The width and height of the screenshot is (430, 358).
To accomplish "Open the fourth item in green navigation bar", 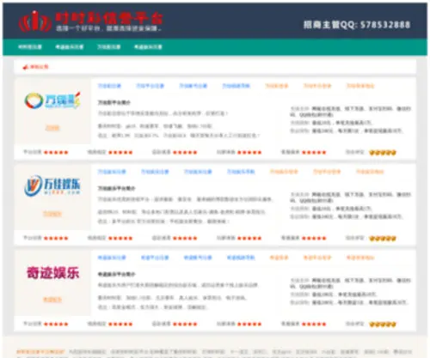I will (148, 47).
